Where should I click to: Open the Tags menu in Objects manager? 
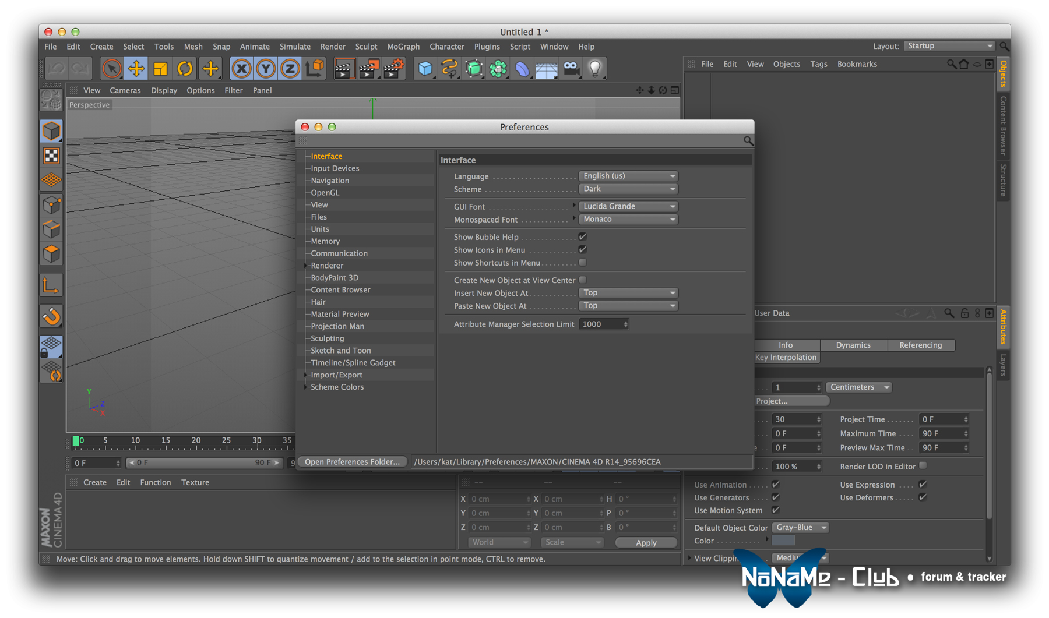818,64
